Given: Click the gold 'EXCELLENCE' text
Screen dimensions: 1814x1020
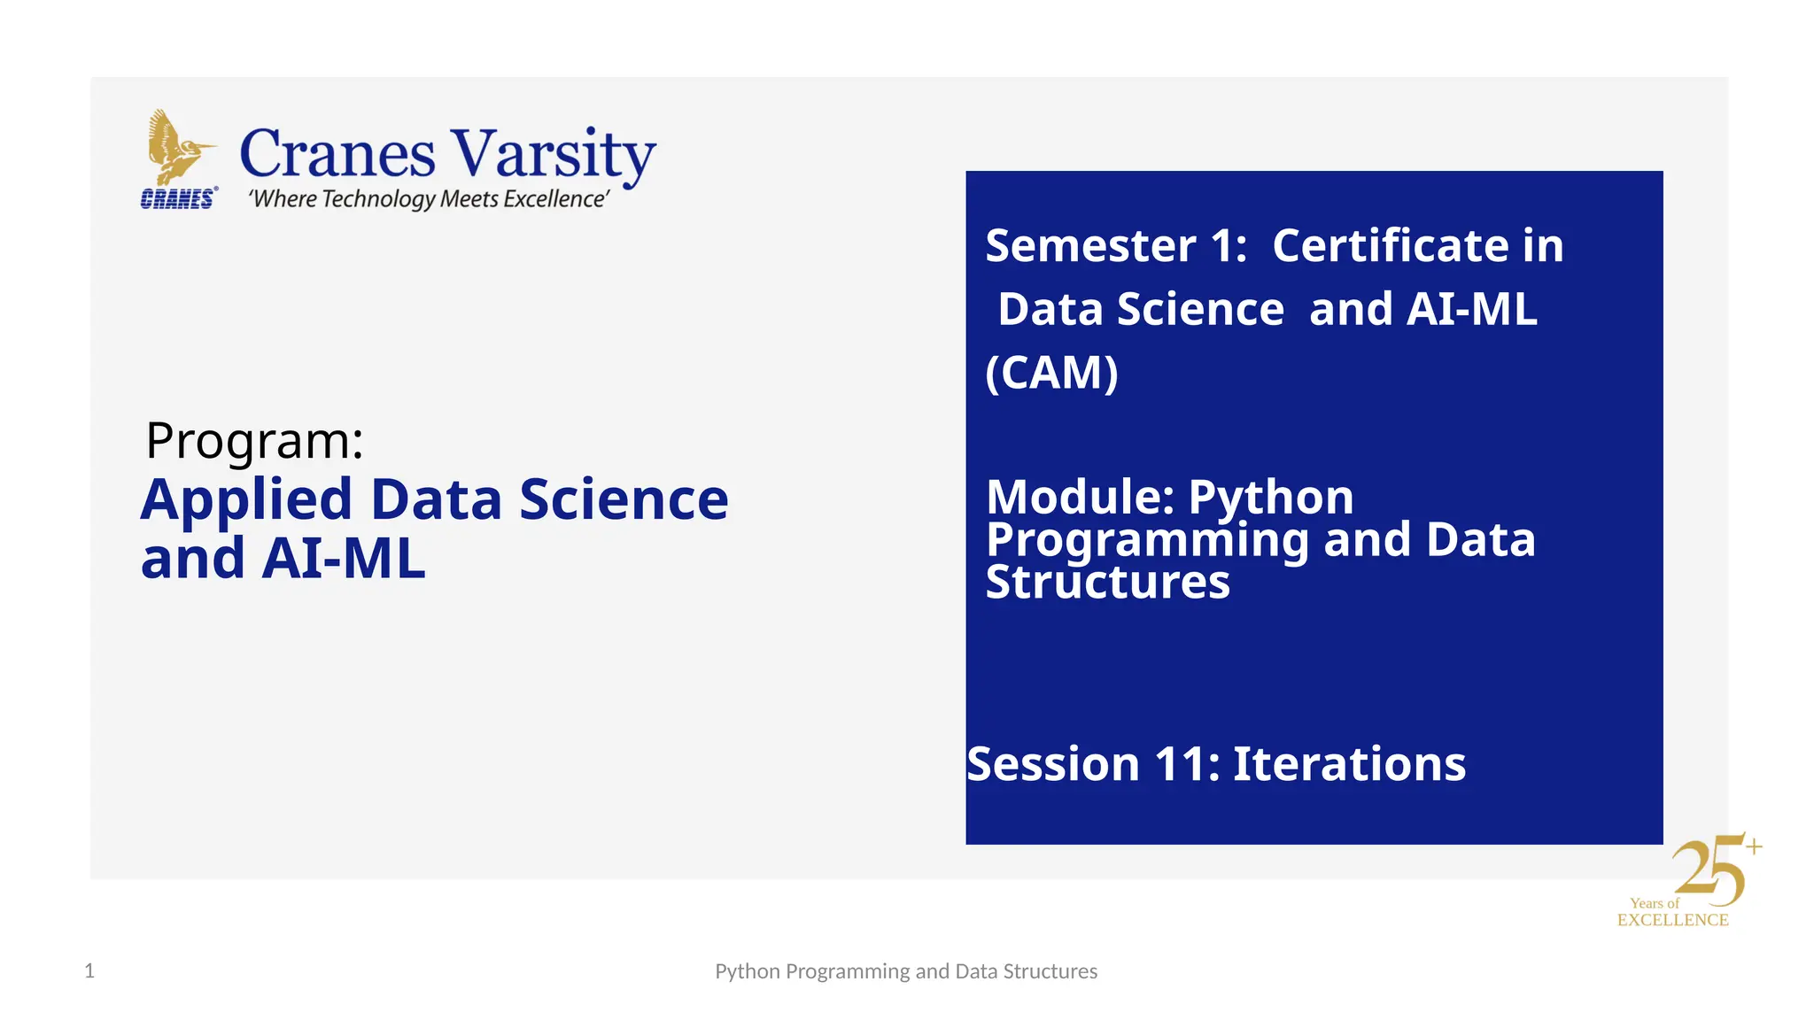Looking at the screenshot, I should tap(1672, 920).
